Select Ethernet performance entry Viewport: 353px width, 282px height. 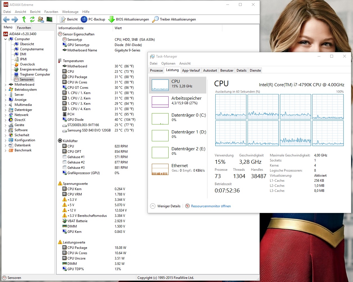tap(178, 169)
